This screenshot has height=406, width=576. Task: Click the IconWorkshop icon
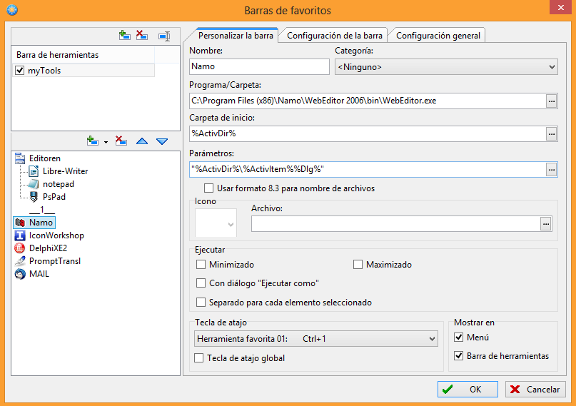pos(20,235)
